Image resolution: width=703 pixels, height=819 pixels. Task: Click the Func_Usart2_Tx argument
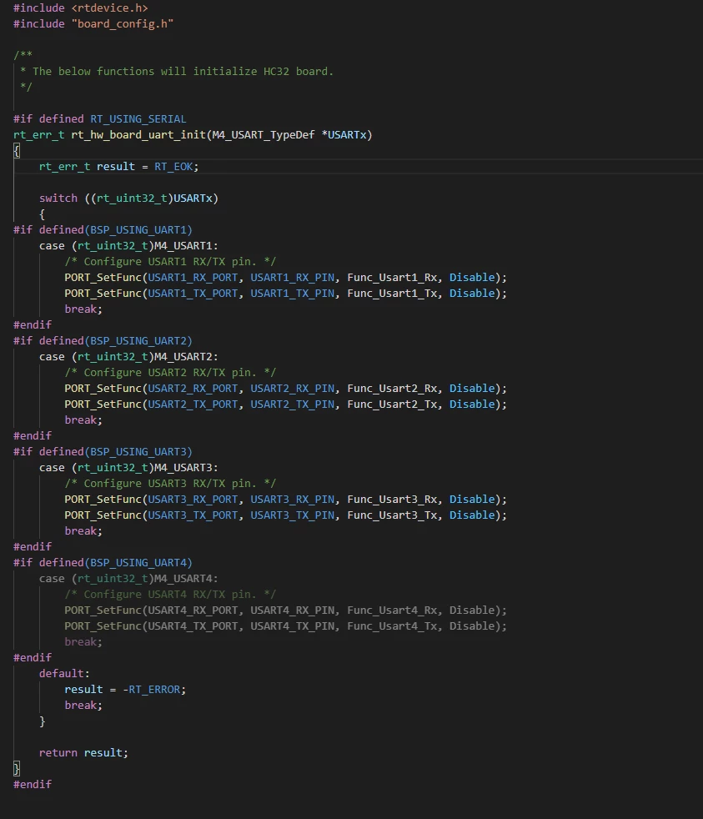392,404
